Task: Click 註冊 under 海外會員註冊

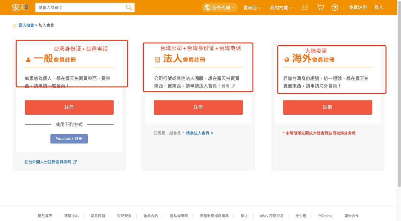Action: (327, 107)
